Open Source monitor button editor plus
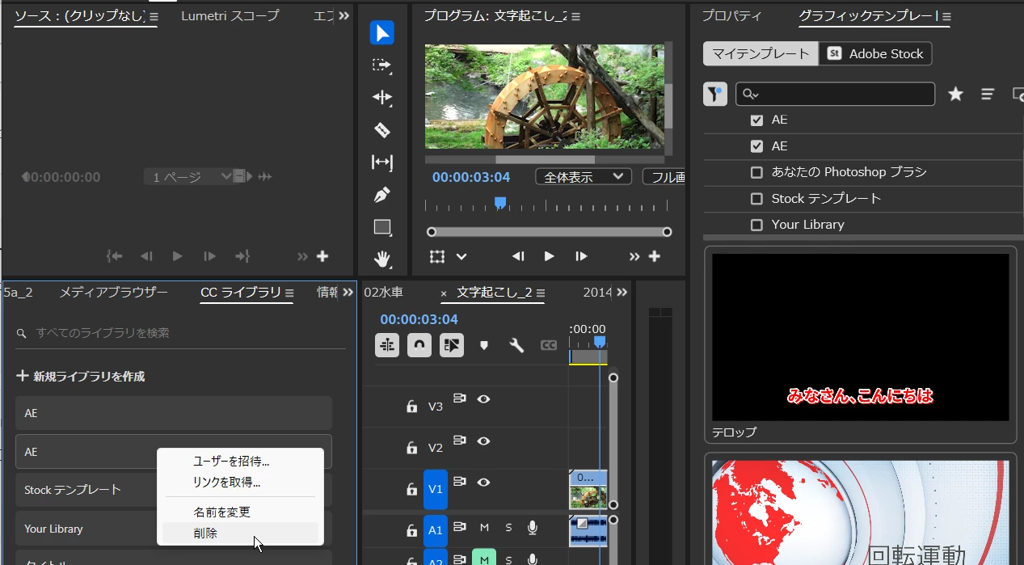1024x565 pixels. pyautogui.click(x=322, y=256)
